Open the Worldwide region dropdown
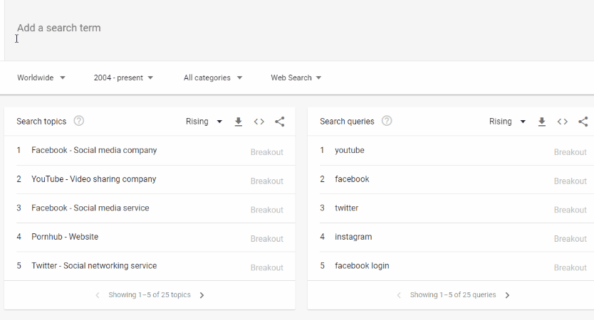Screen dimensions: 594x320 [x=41, y=78]
